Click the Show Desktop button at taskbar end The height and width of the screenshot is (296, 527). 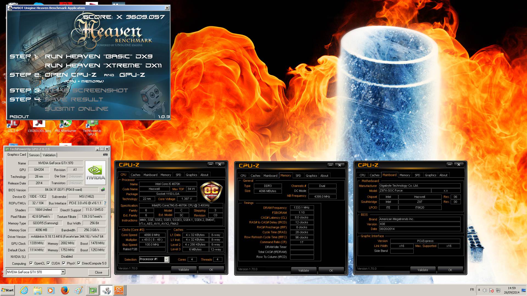click(523, 290)
